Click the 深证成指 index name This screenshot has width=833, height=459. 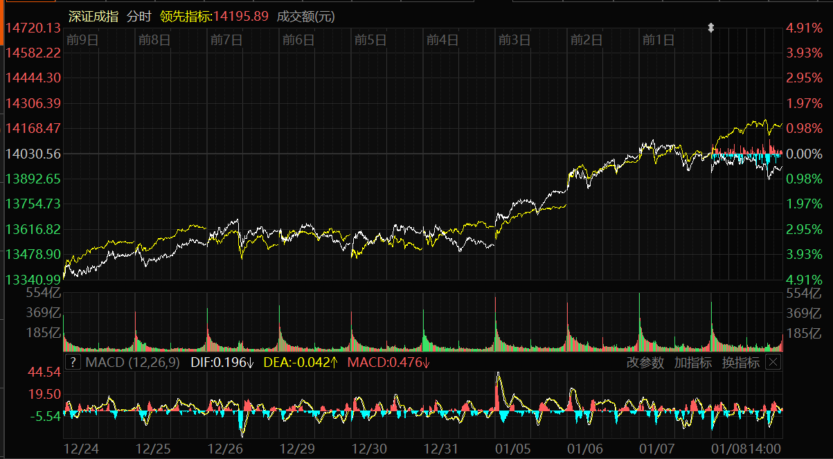coord(93,17)
